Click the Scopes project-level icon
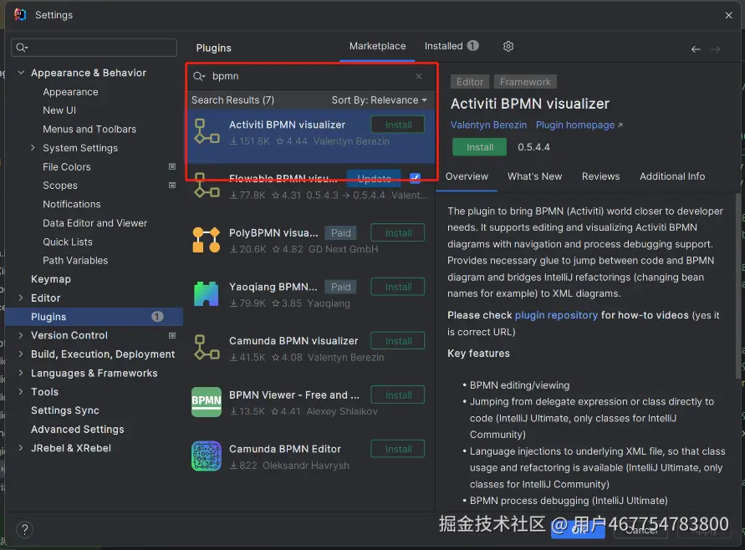 tap(172, 186)
